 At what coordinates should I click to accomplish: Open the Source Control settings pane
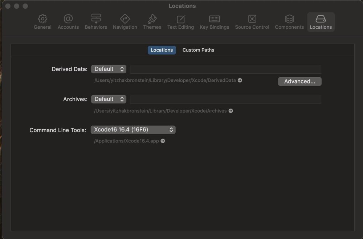point(252,22)
